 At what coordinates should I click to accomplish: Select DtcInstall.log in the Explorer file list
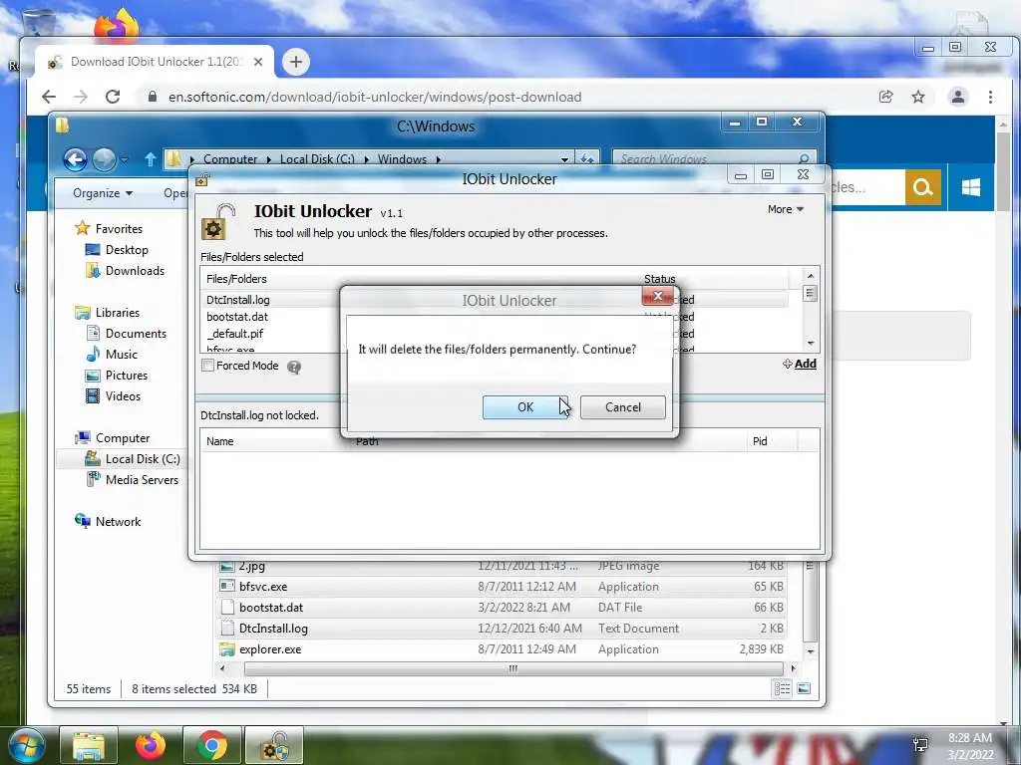pyautogui.click(x=273, y=630)
